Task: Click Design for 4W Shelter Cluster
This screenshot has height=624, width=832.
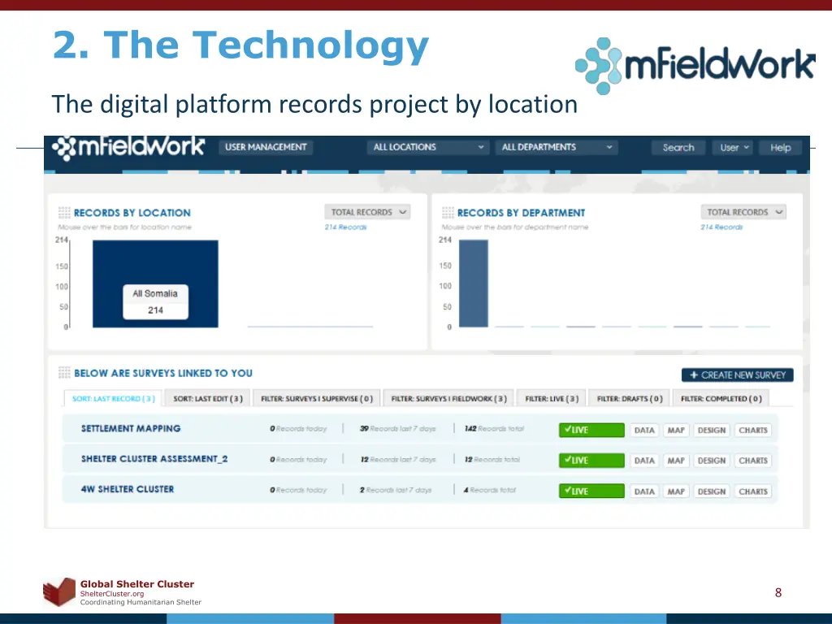Action: [712, 491]
